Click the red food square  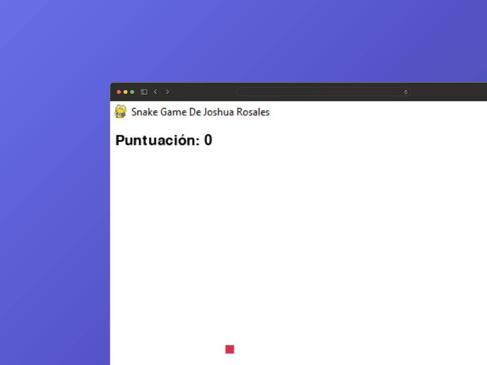[230, 349]
